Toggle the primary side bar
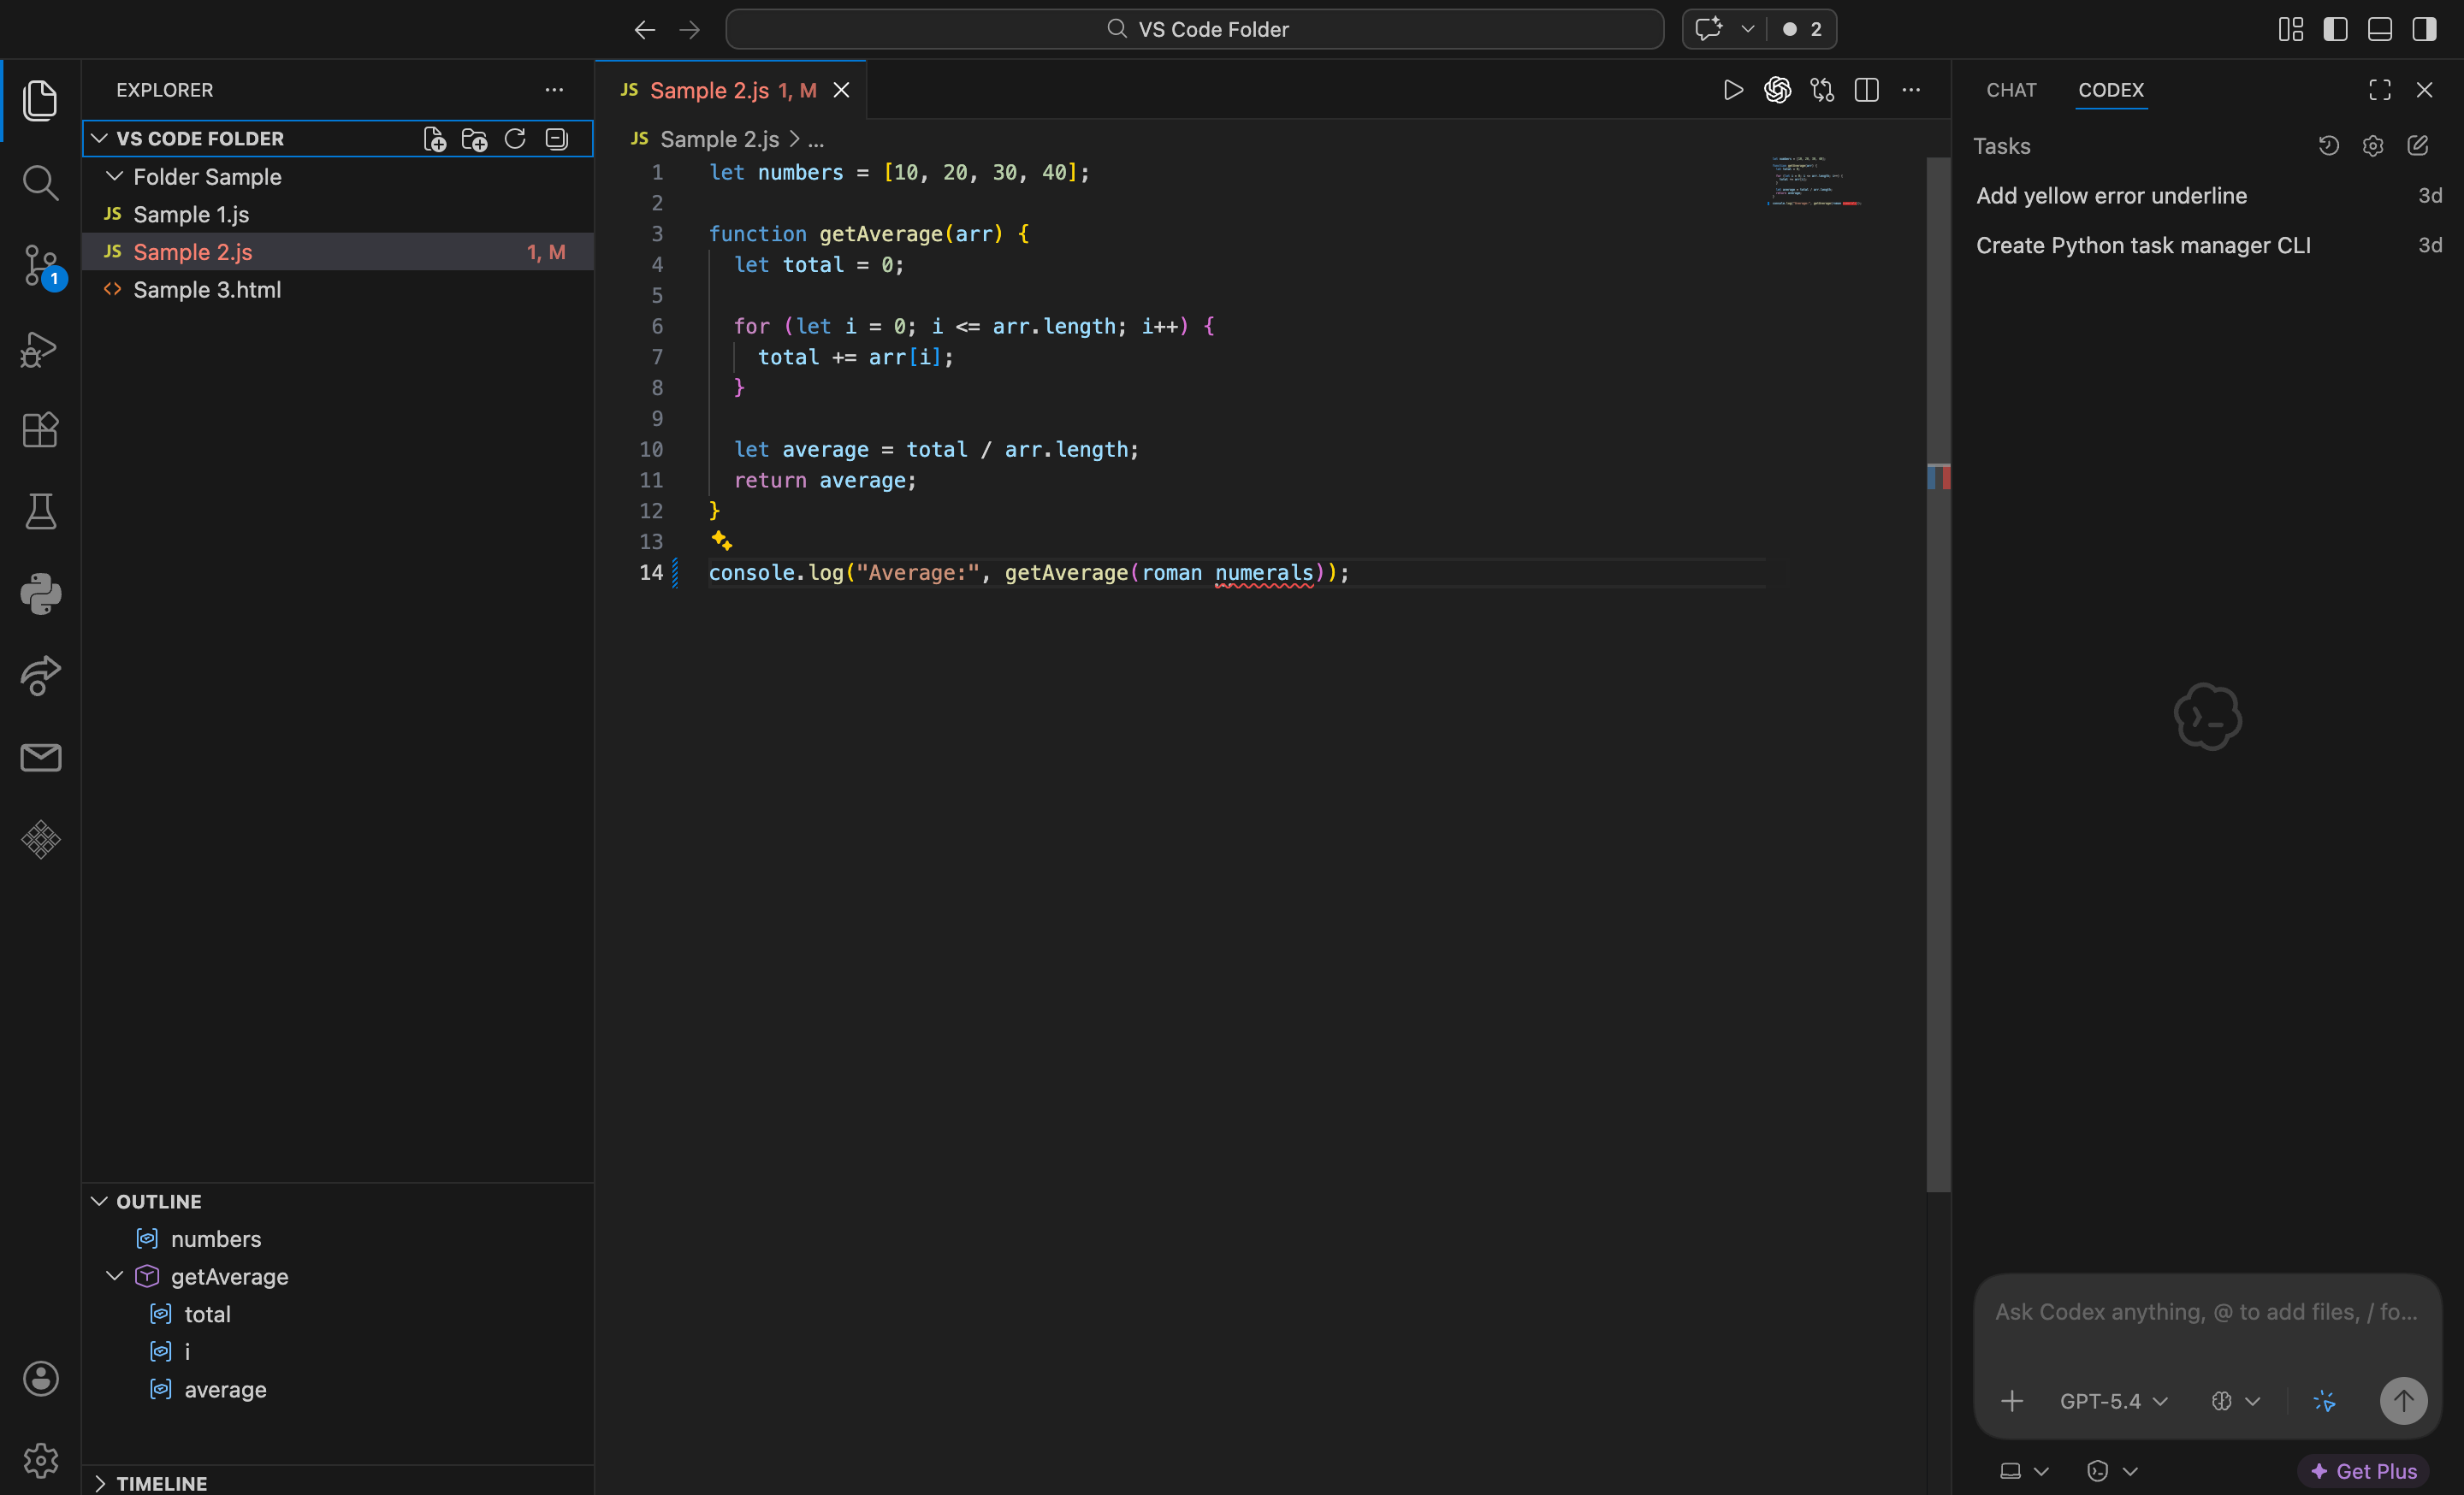 point(2335,29)
